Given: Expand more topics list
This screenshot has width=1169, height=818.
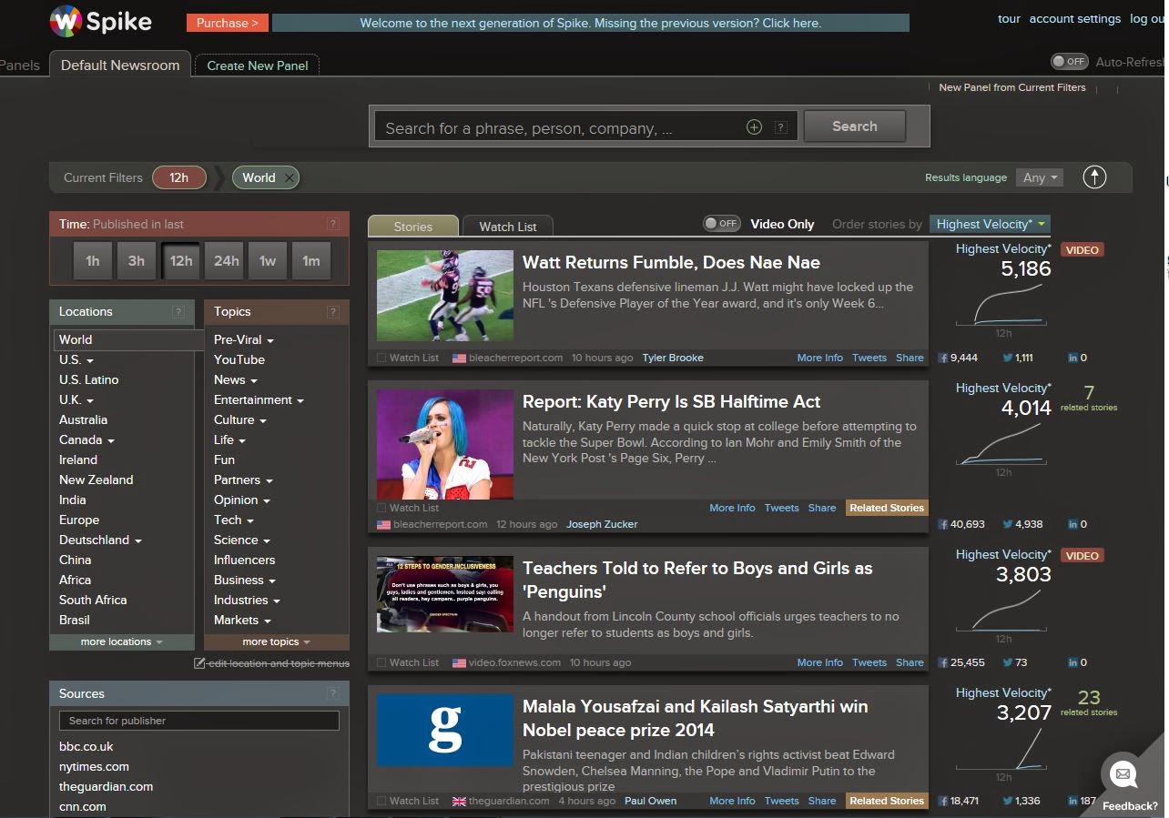Looking at the screenshot, I should tap(277, 641).
